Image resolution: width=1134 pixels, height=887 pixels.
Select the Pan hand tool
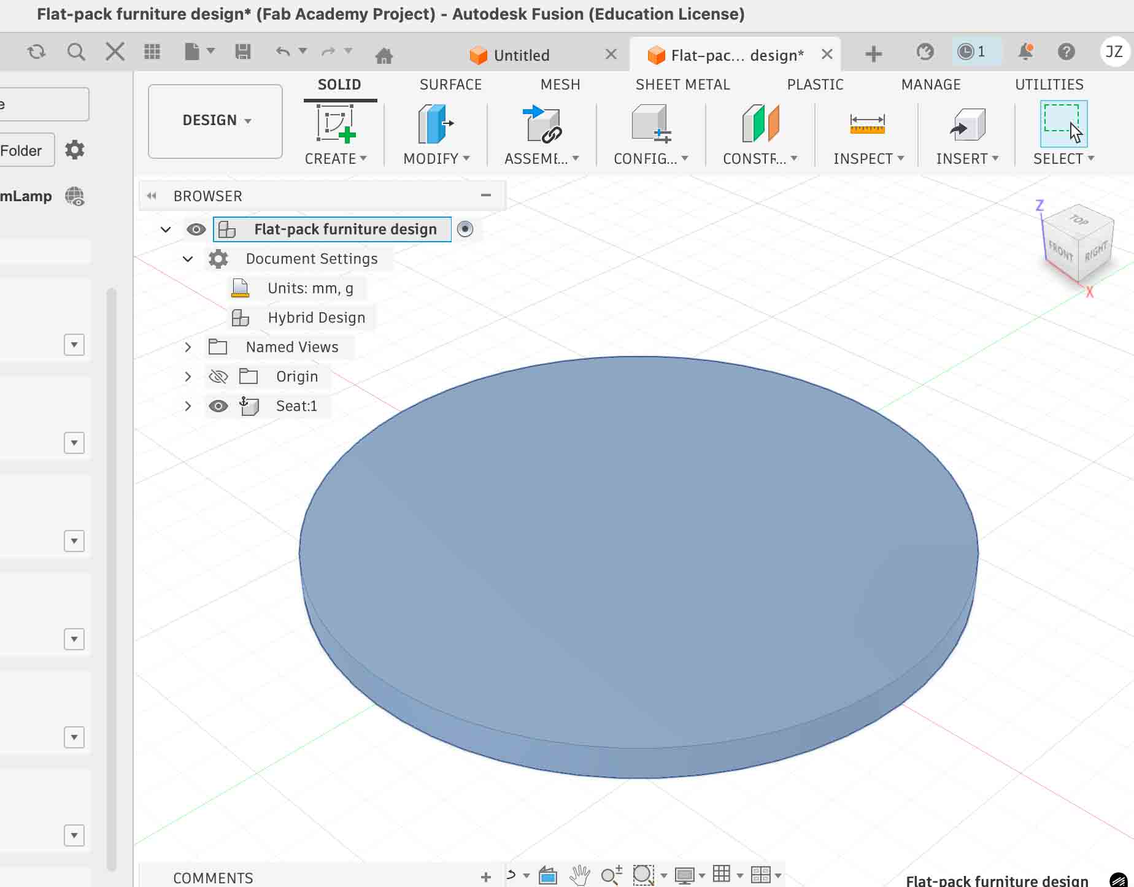(x=579, y=875)
